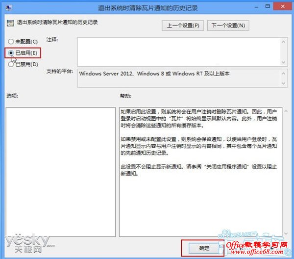Click the supported platform text 'Windows Server 2012'

click(x=106, y=74)
